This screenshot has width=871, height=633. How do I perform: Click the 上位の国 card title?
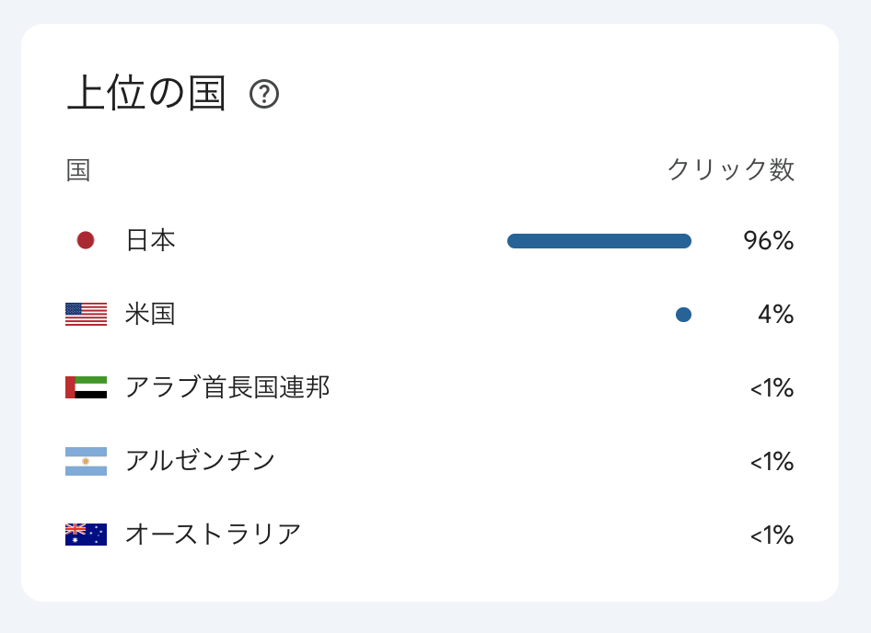146,94
